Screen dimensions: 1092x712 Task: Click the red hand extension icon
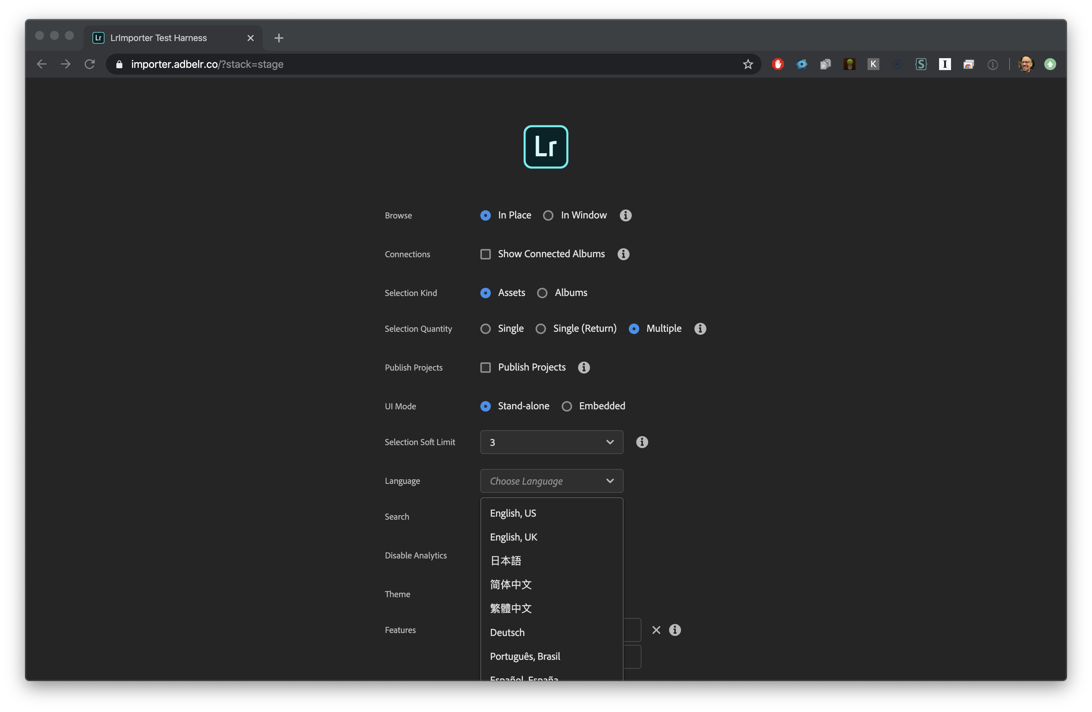(778, 64)
